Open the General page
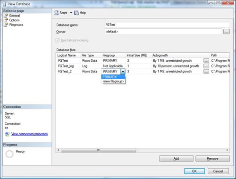 point(15,16)
